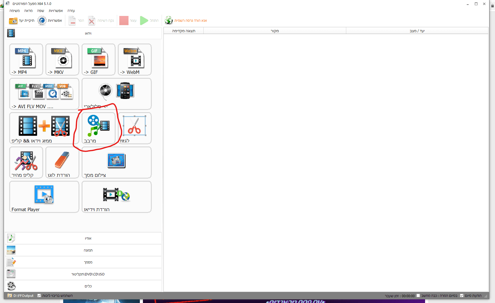Click the output / state column header
This screenshot has height=303, width=495.
(x=417, y=31)
